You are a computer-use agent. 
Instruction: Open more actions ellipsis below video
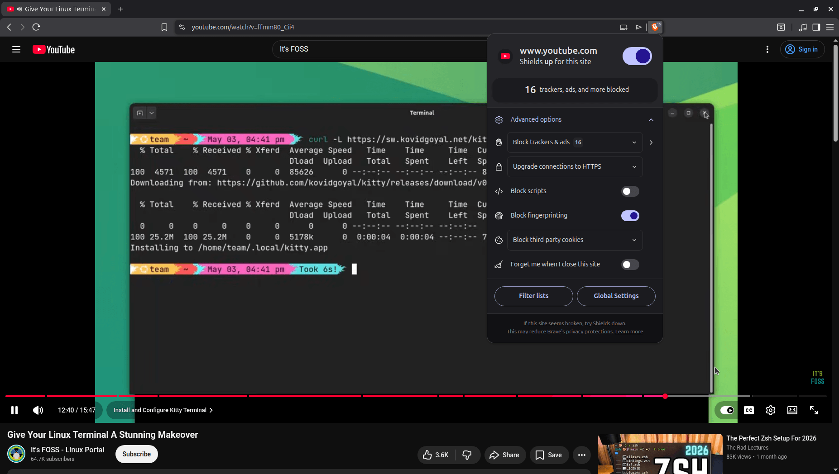click(x=582, y=455)
